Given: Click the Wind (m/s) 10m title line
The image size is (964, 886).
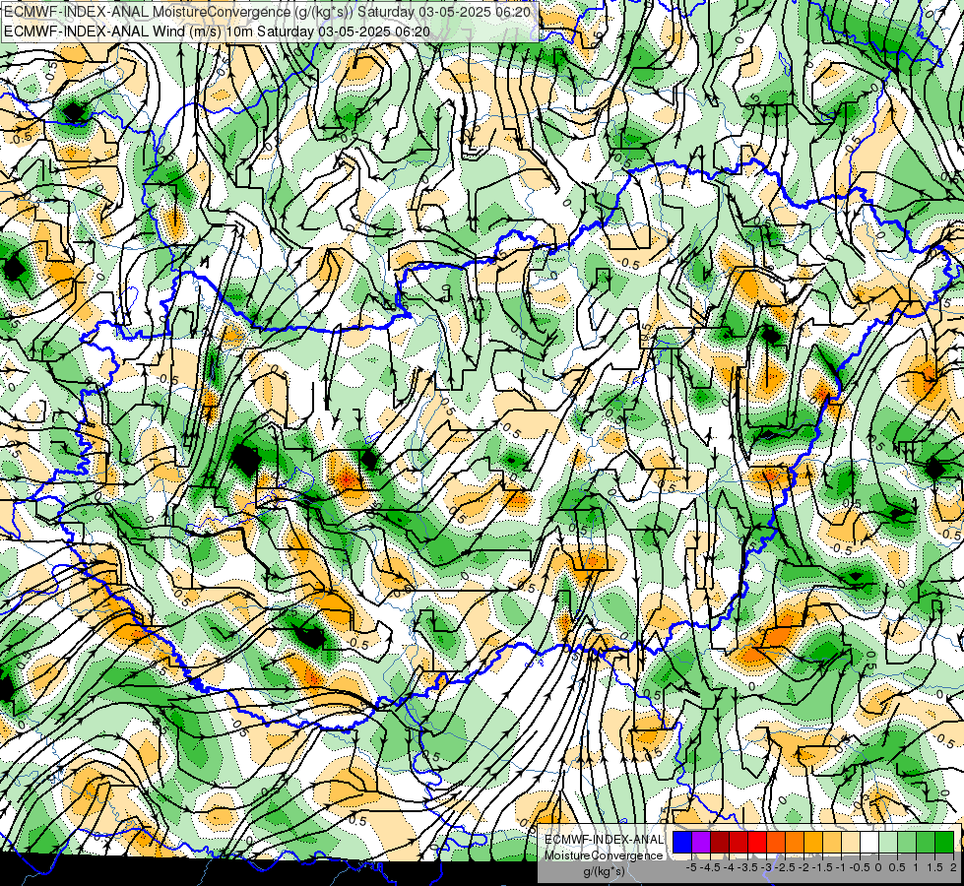Looking at the screenshot, I should pos(217,31).
